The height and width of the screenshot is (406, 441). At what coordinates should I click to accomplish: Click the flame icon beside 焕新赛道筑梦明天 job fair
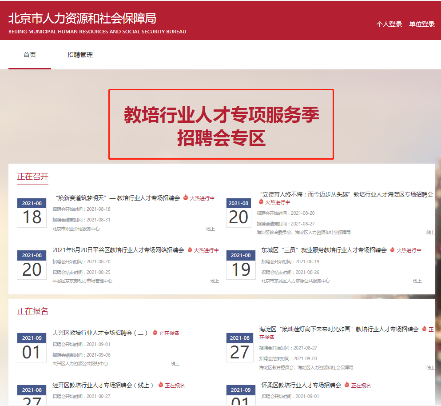click(186, 197)
